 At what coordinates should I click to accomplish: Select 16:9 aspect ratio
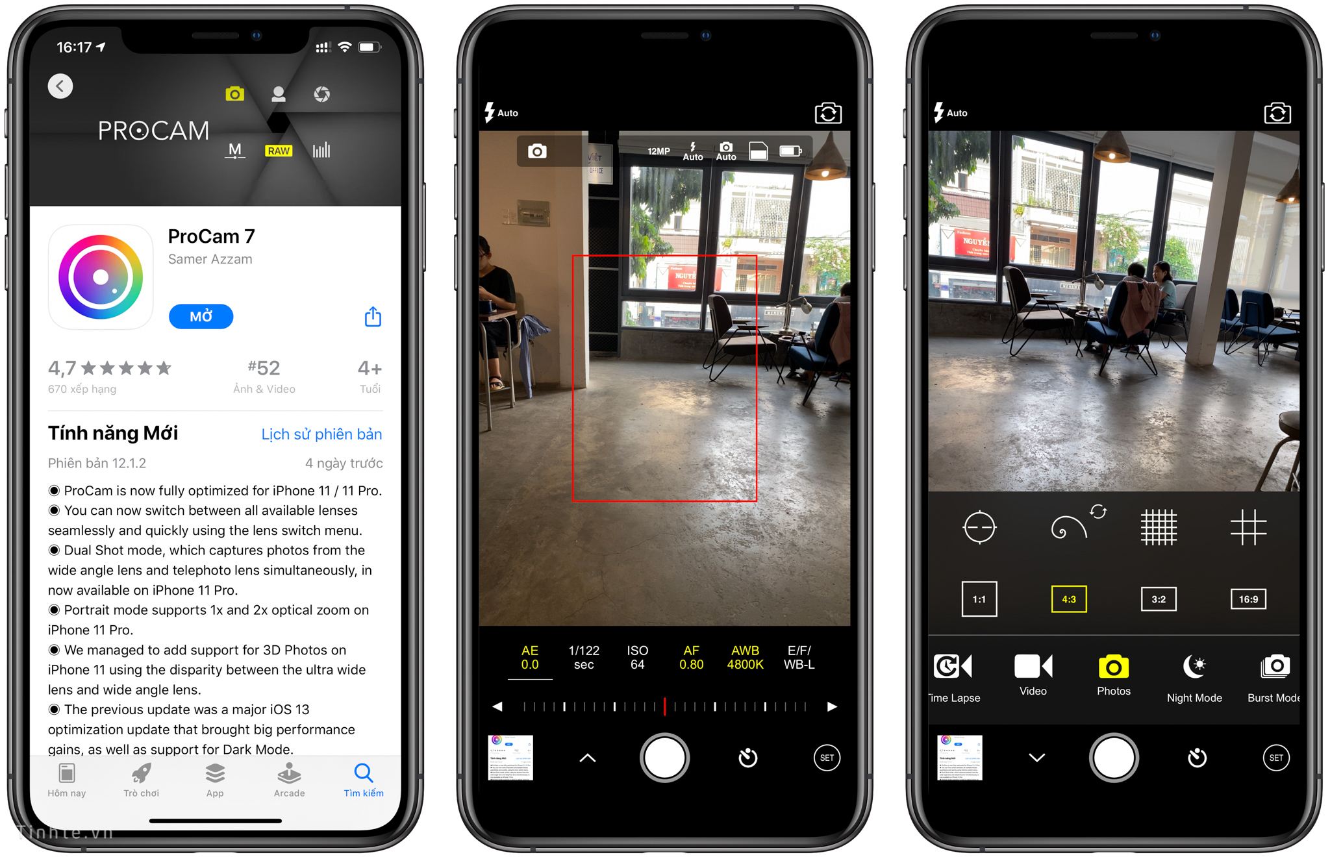1251,598
